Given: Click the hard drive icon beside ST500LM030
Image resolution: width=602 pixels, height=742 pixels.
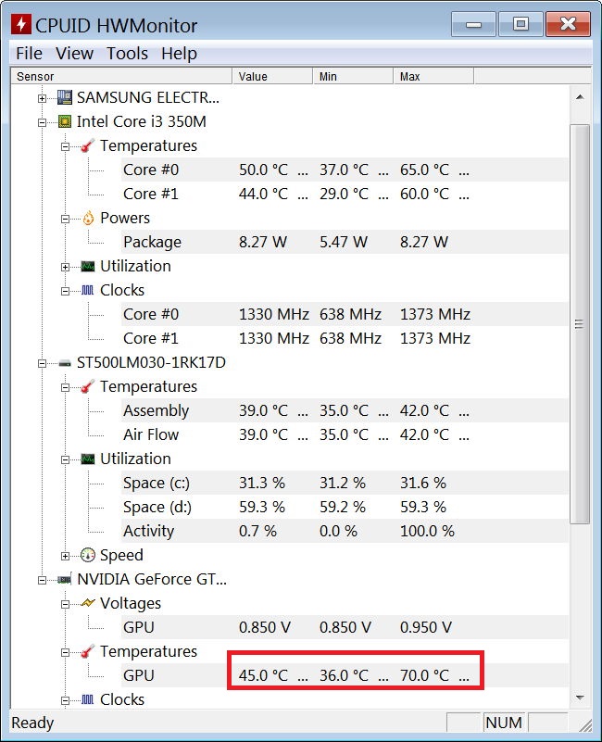Looking at the screenshot, I should coord(64,363).
